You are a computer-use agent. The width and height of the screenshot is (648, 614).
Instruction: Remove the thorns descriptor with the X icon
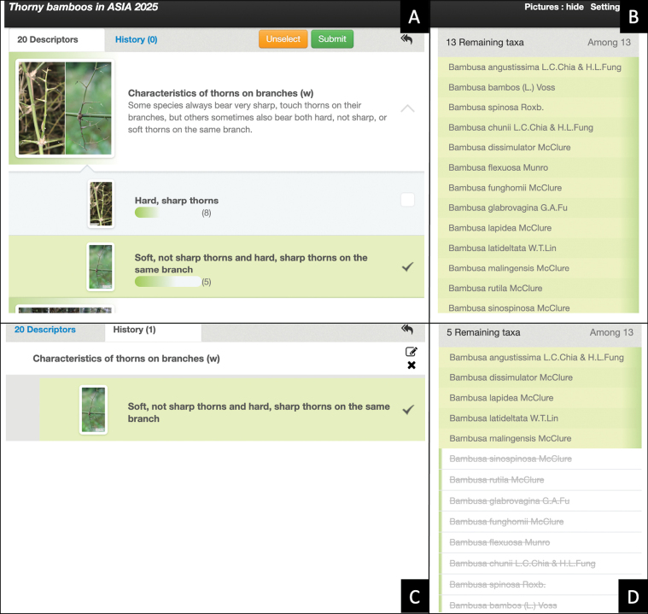pos(412,365)
